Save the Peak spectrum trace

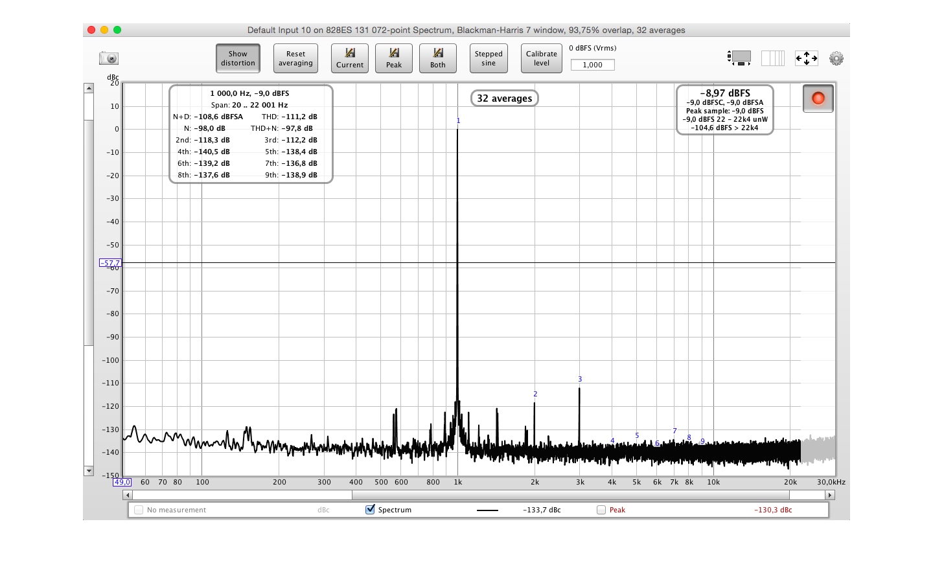pyautogui.click(x=394, y=58)
